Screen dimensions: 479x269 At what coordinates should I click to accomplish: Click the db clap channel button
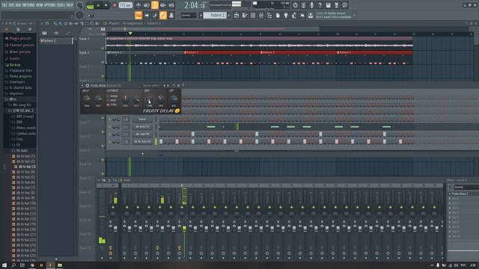[x=142, y=134]
